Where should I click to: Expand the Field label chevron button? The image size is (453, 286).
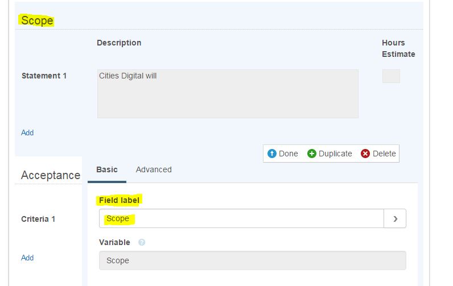point(395,218)
